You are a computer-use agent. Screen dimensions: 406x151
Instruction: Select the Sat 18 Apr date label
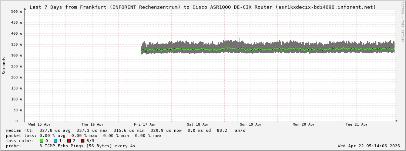198,124
